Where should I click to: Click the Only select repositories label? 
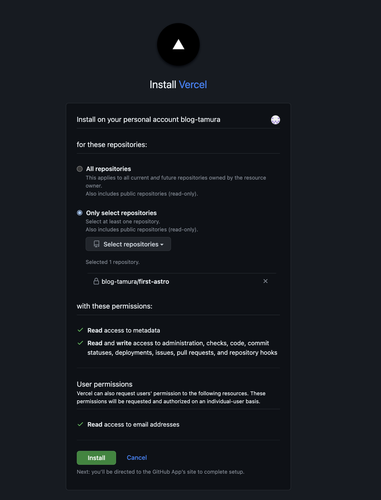click(121, 213)
